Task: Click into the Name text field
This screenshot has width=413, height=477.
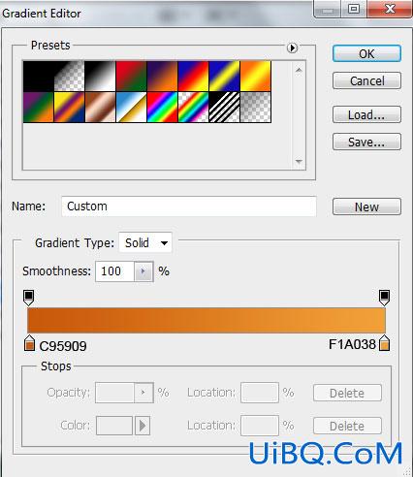Action: [189, 207]
